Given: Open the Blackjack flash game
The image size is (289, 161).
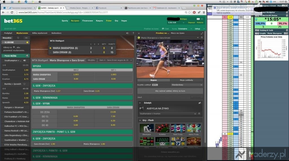Looking at the screenshot, I should (146, 128).
